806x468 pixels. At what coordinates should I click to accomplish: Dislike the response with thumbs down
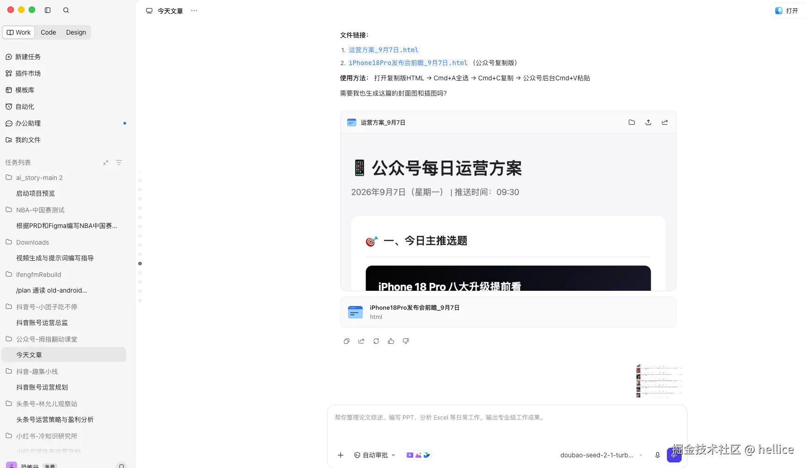coord(406,341)
